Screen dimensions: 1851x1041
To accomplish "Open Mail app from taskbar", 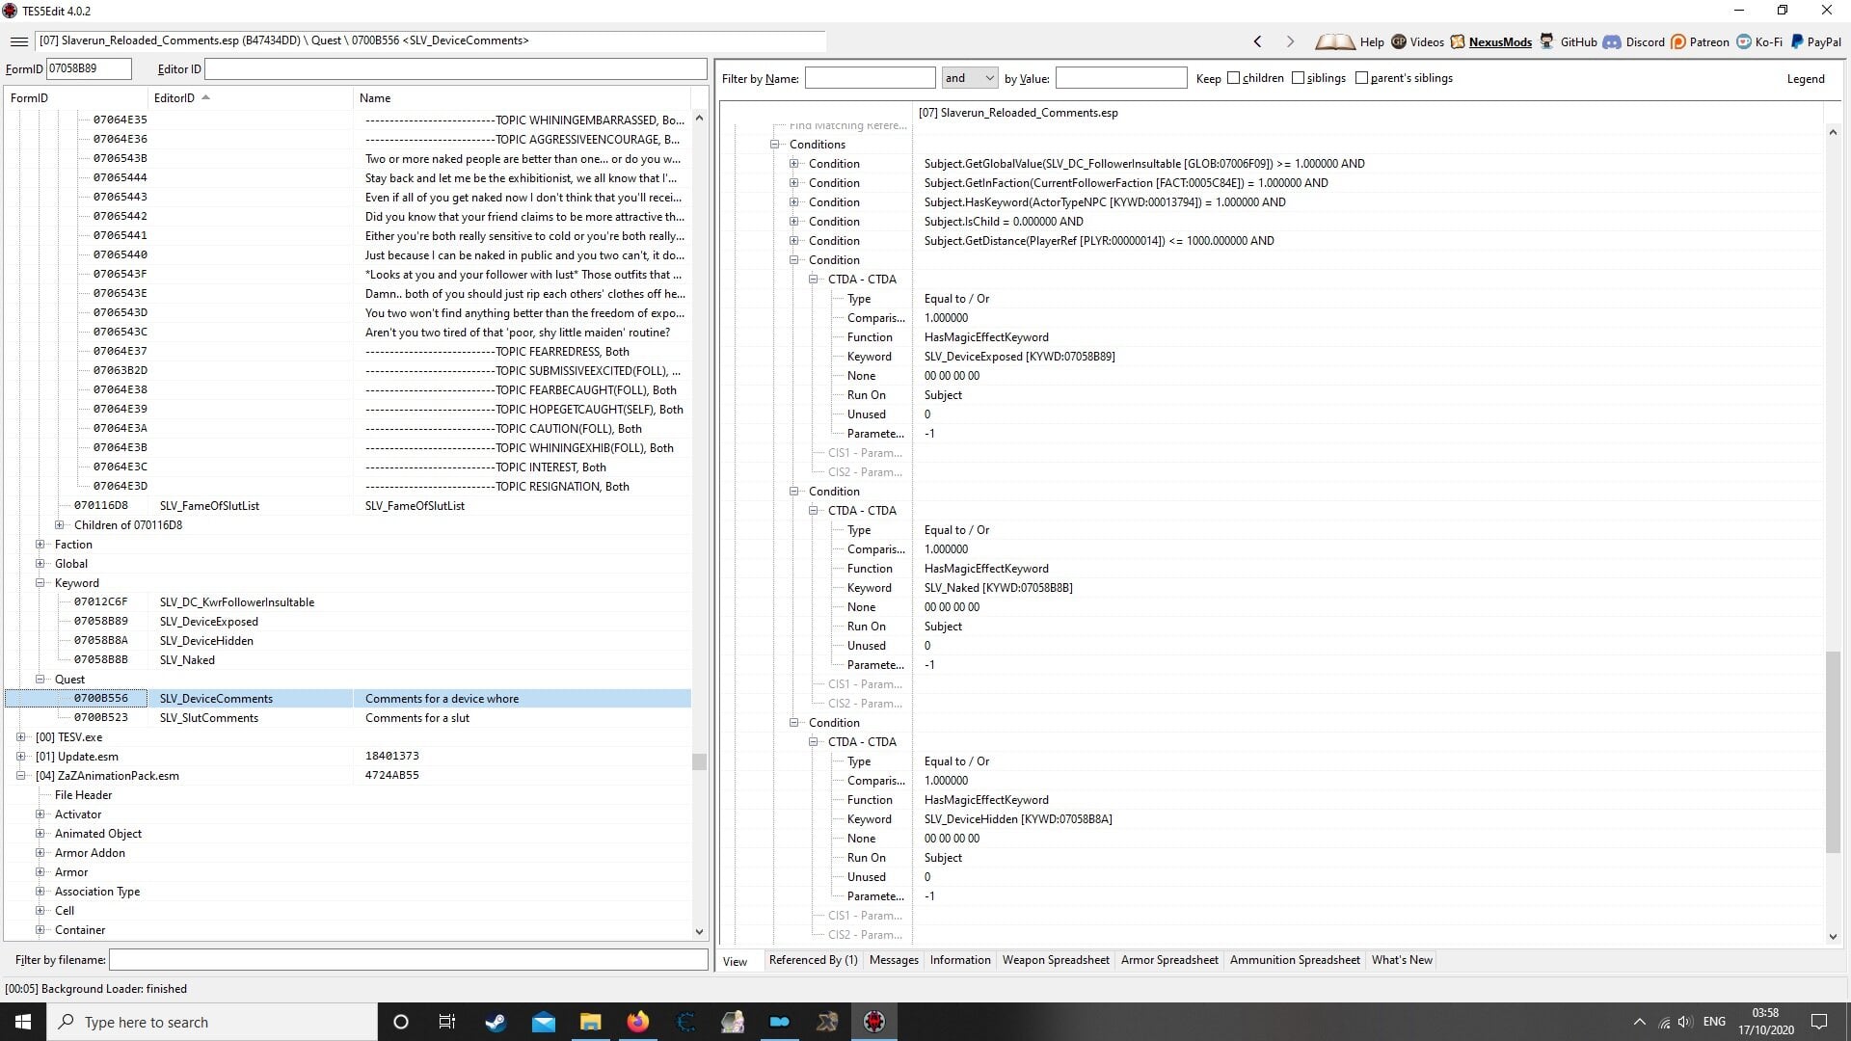I will click(544, 1022).
